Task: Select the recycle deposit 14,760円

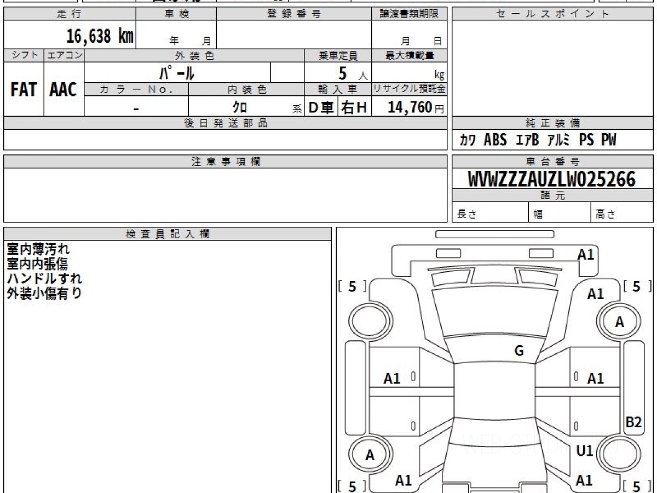Action: [x=416, y=107]
